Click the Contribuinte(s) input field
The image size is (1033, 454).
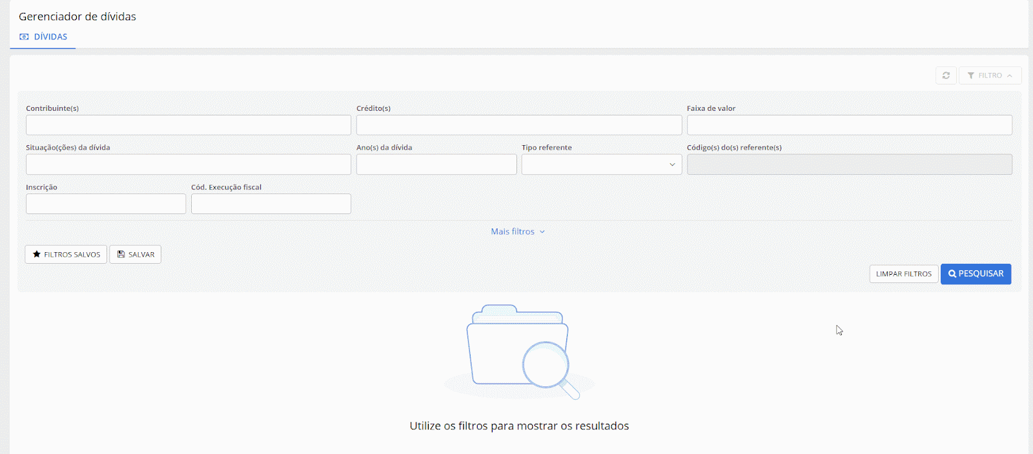[188, 125]
